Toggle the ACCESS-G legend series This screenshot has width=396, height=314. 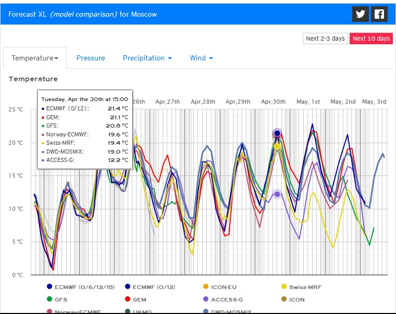[223, 299]
